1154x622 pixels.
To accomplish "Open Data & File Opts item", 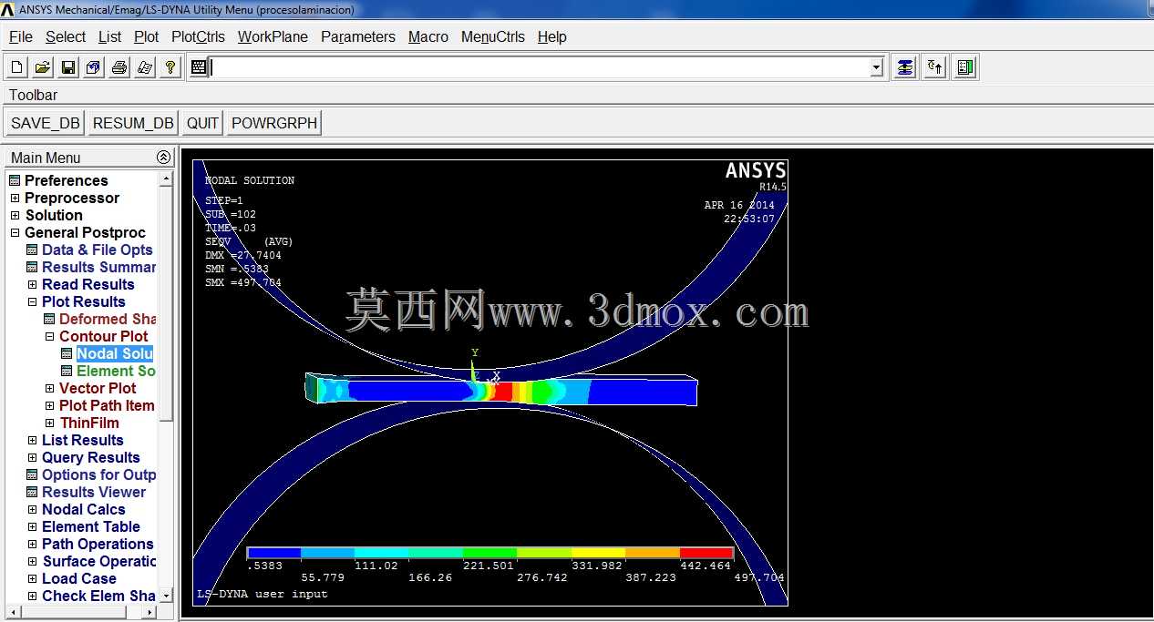I will coord(98,250).
